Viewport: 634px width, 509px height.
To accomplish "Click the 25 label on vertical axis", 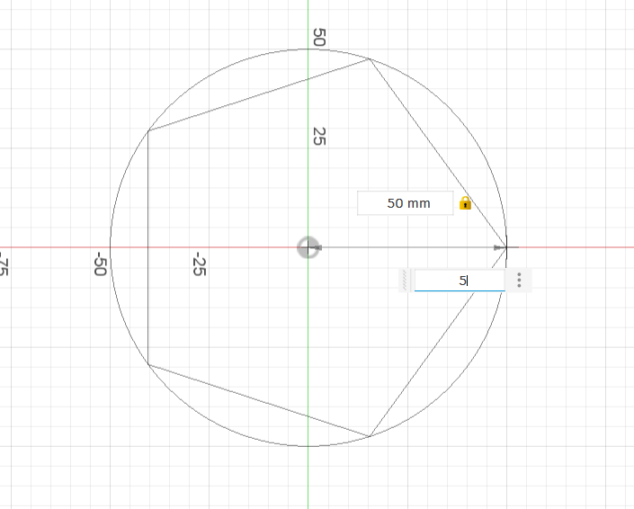I will (x=318, y=136).
